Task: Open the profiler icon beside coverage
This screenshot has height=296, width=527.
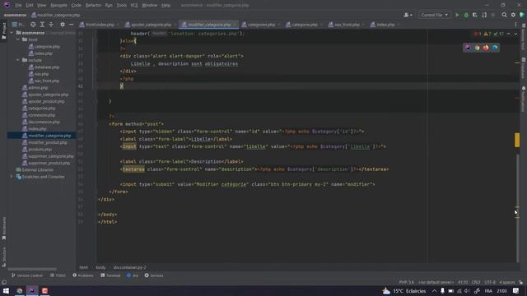Action: [x=484, y=15]
